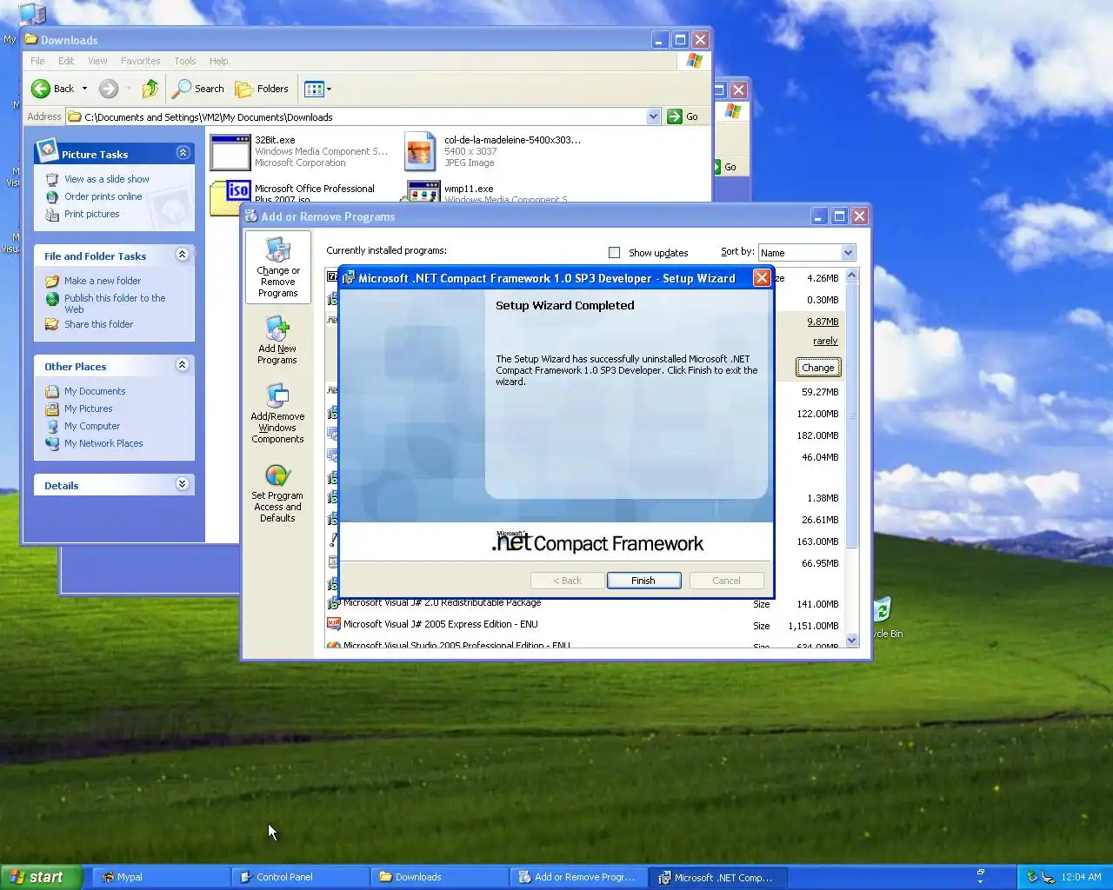Open Edit menu in Downloads window
The image size is (1113, 890).
click(x=66, y=61)
